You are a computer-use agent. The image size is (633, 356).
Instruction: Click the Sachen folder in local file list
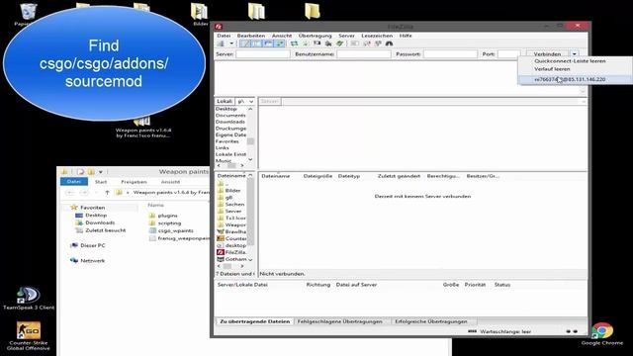(234, 205)
